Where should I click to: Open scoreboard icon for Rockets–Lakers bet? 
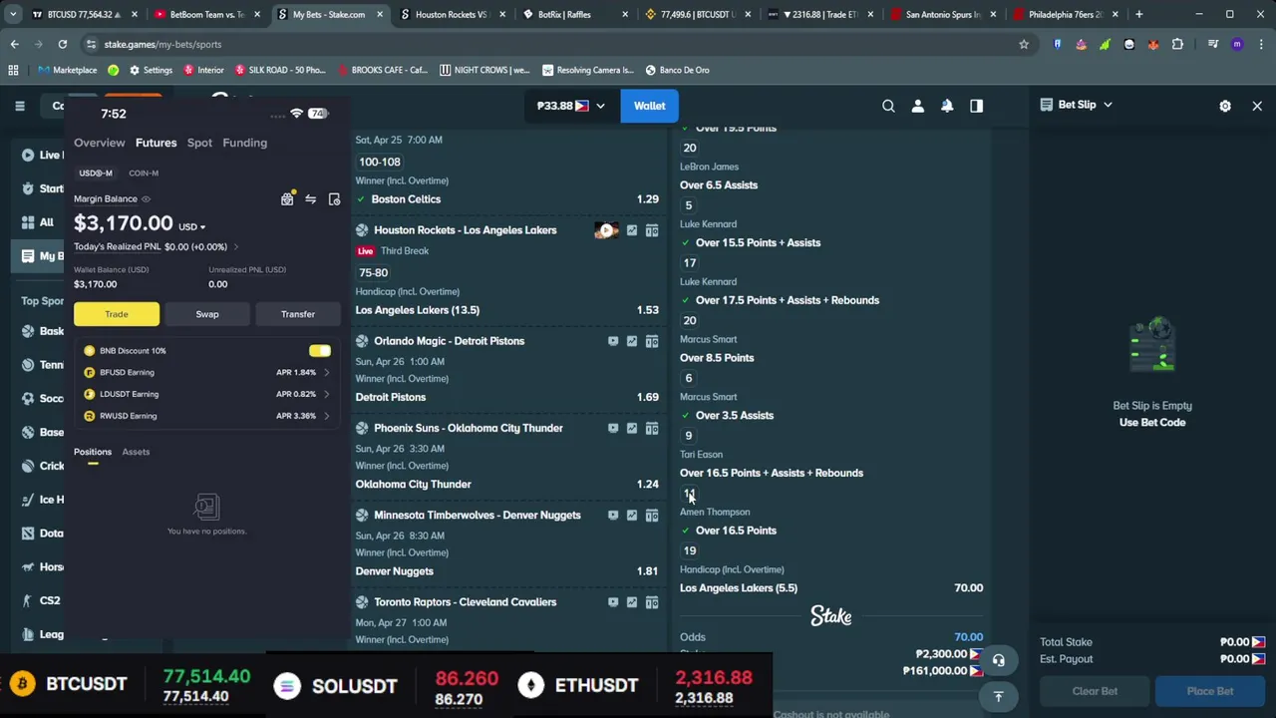point(652,230)
